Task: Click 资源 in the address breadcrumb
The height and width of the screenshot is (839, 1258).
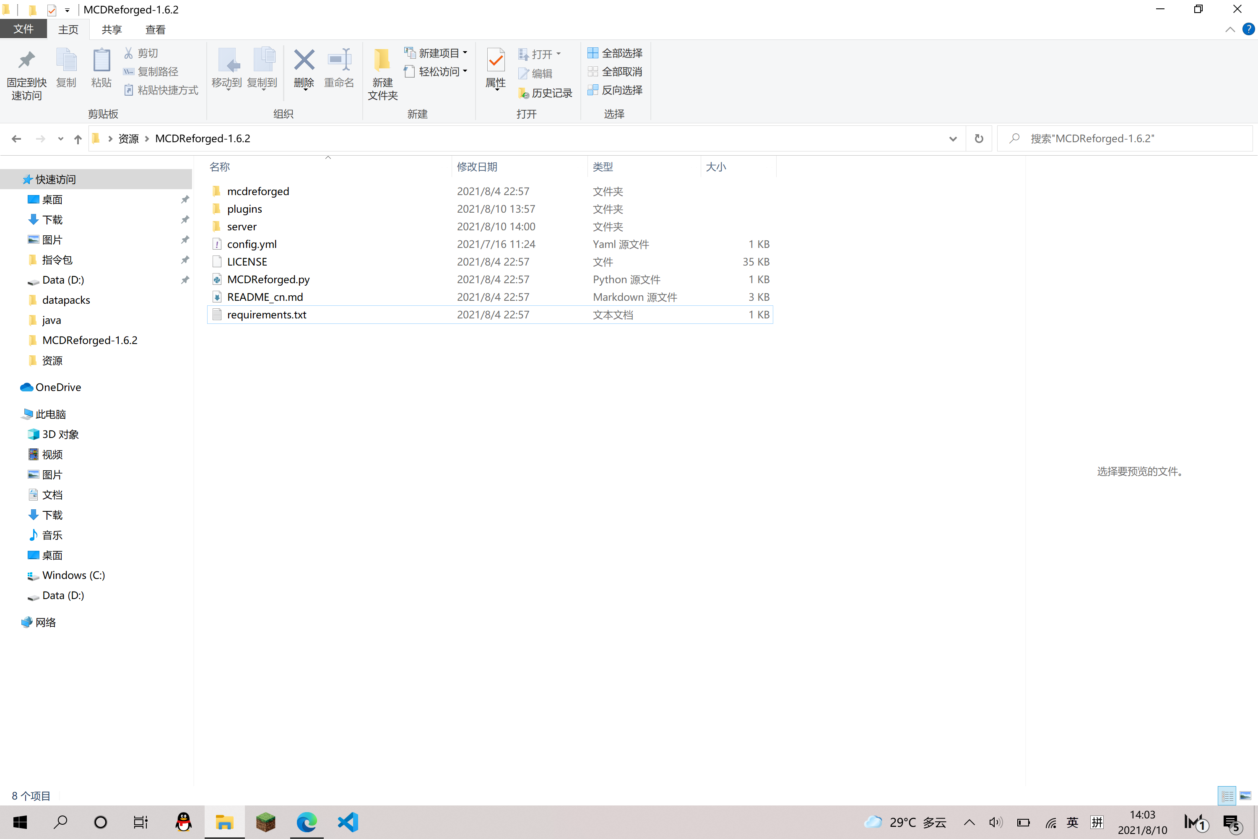Action: pyautogui.click(x=128, y=138)
